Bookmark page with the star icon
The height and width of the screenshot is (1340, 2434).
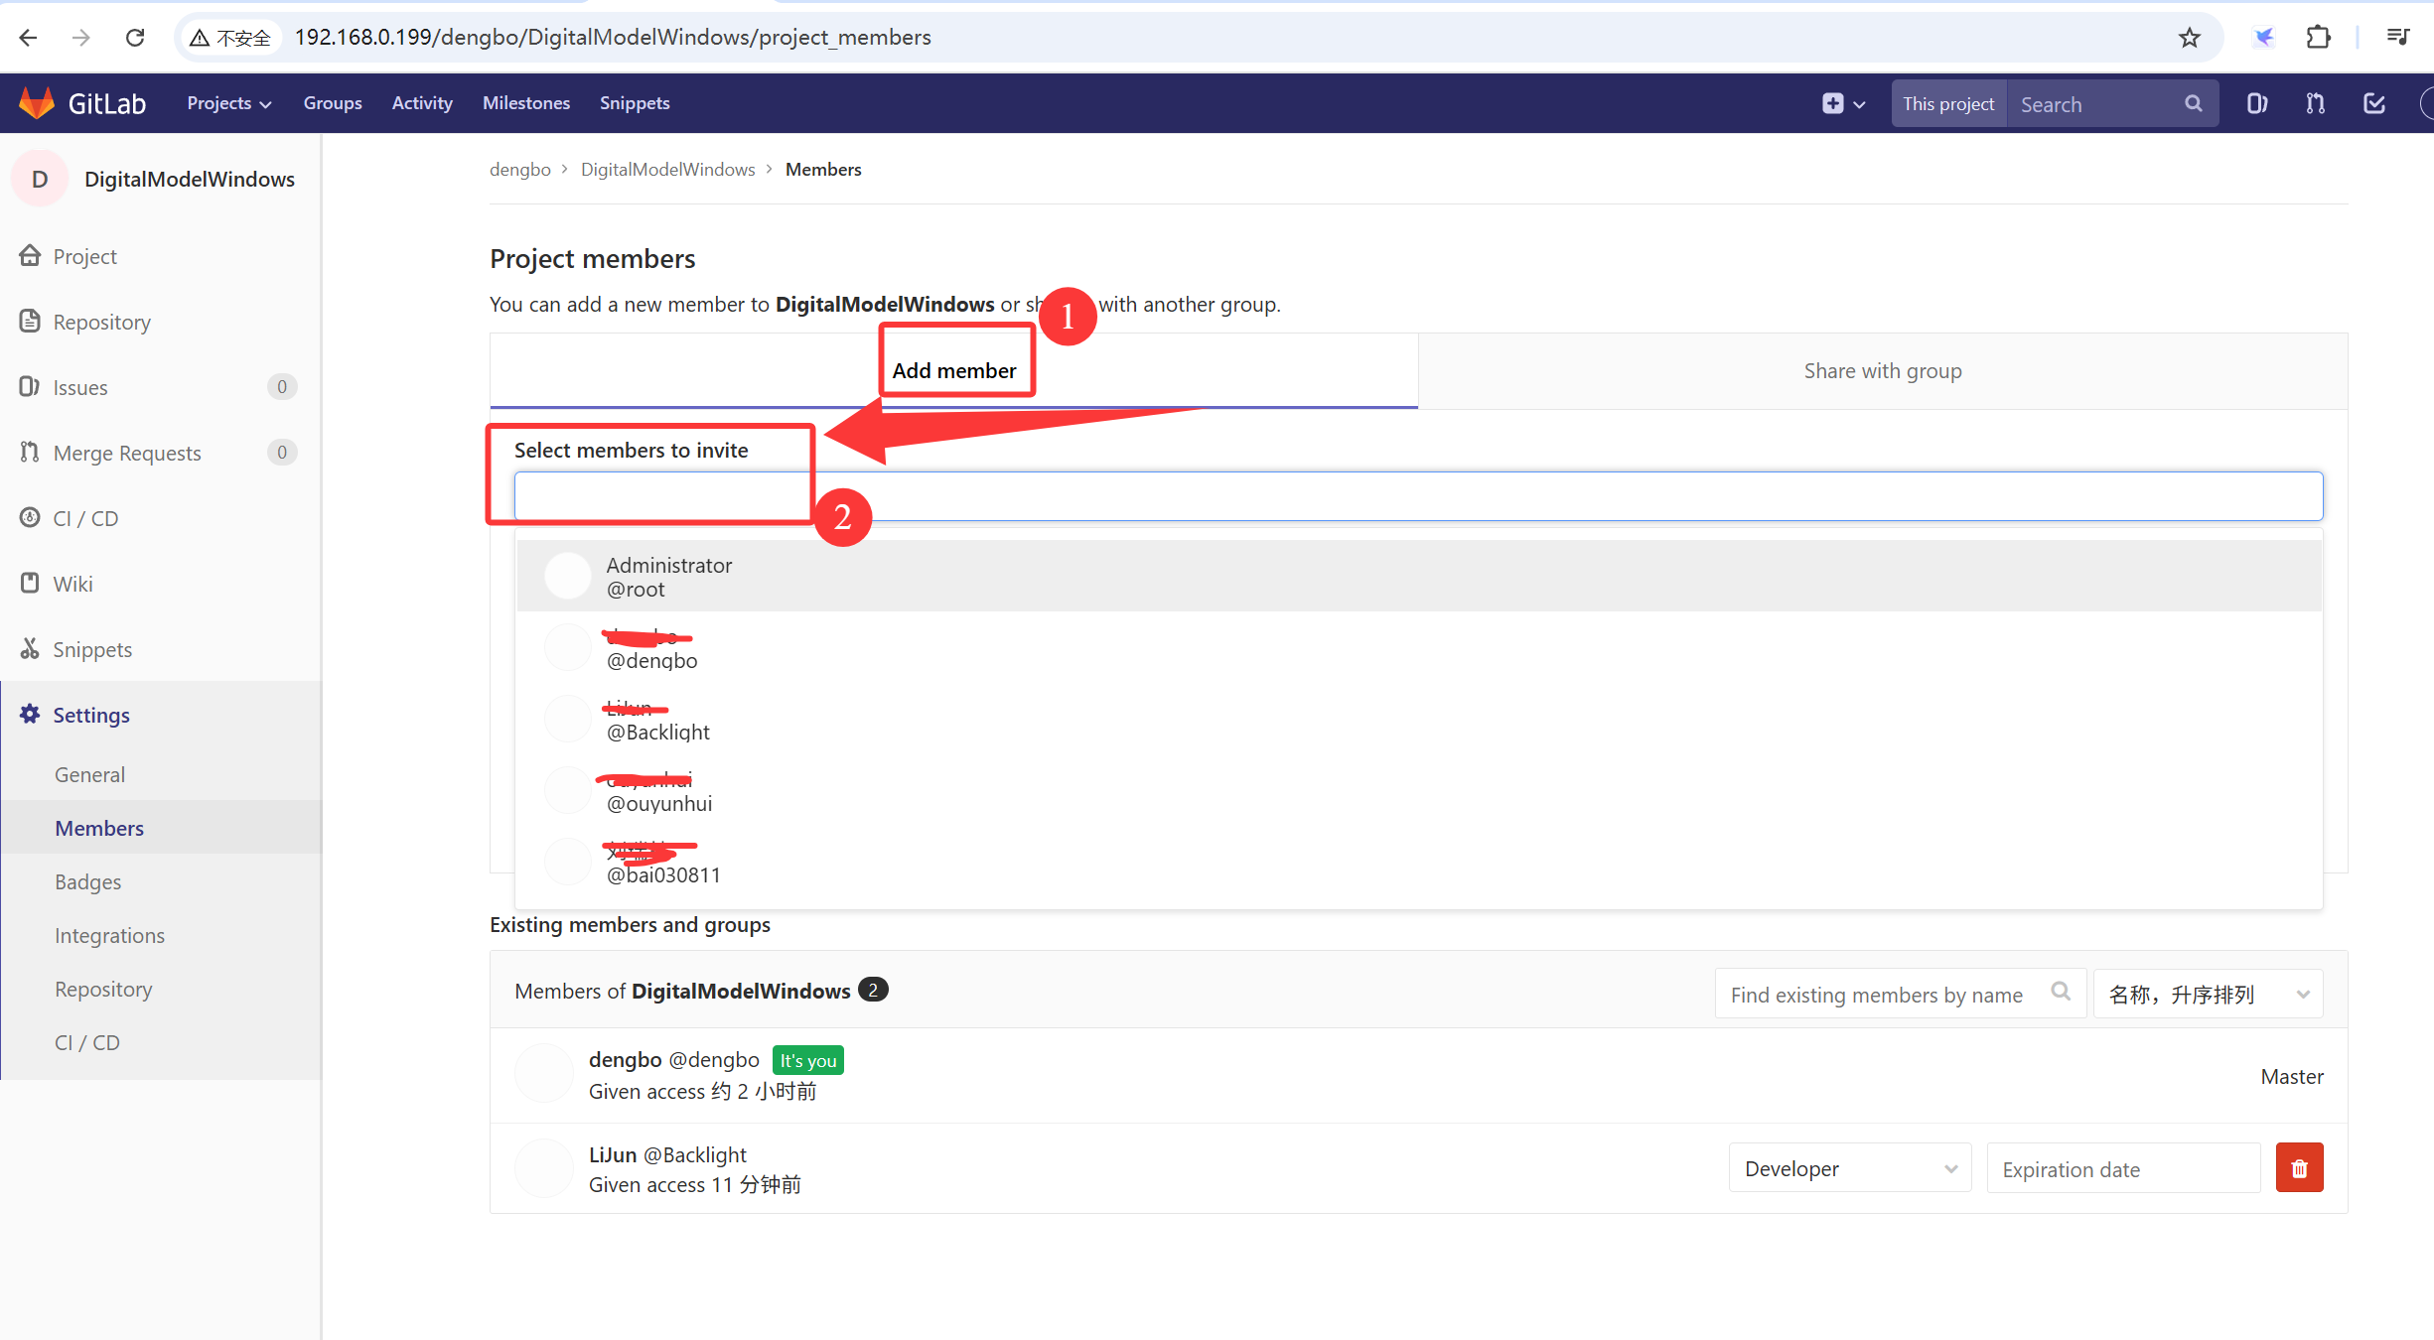[x=2189, y=38]
